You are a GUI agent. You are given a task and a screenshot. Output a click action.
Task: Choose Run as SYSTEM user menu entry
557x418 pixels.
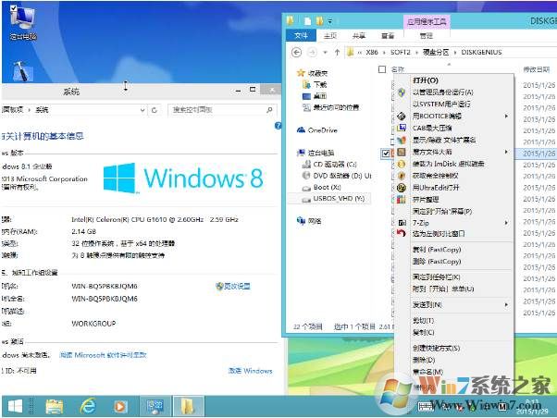(x=441, y=104)
